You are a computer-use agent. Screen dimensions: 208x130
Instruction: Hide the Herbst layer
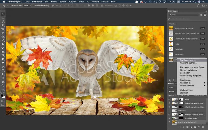point(169,99)
